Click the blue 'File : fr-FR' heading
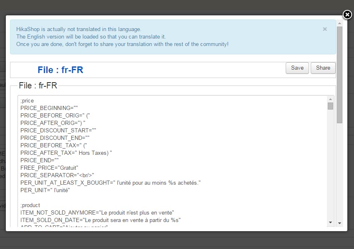The width and height of the screenshot is (354, 249). pyautogui.click(x=60, y=70)
